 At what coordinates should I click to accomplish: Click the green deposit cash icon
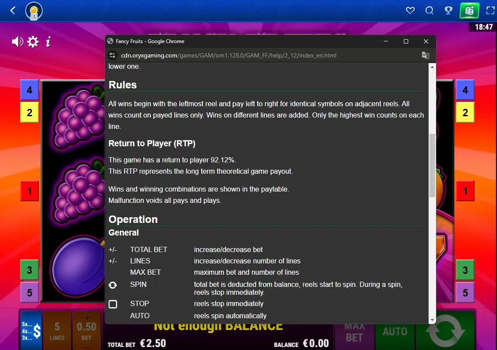[x=470, y=10]
